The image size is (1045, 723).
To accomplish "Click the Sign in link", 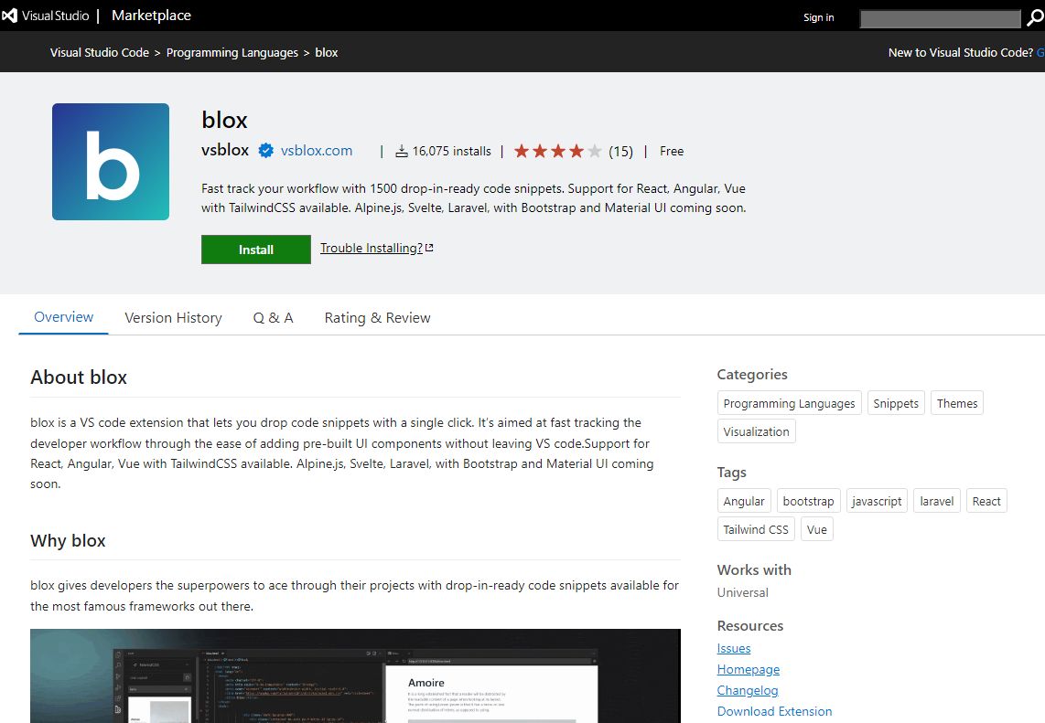I will coord(818,17).
